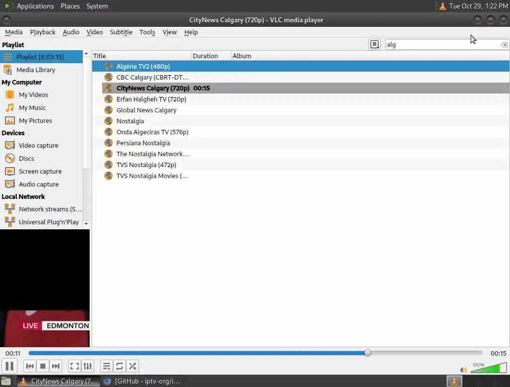Toggle fullscreen video mode

[x=75, y=366]
